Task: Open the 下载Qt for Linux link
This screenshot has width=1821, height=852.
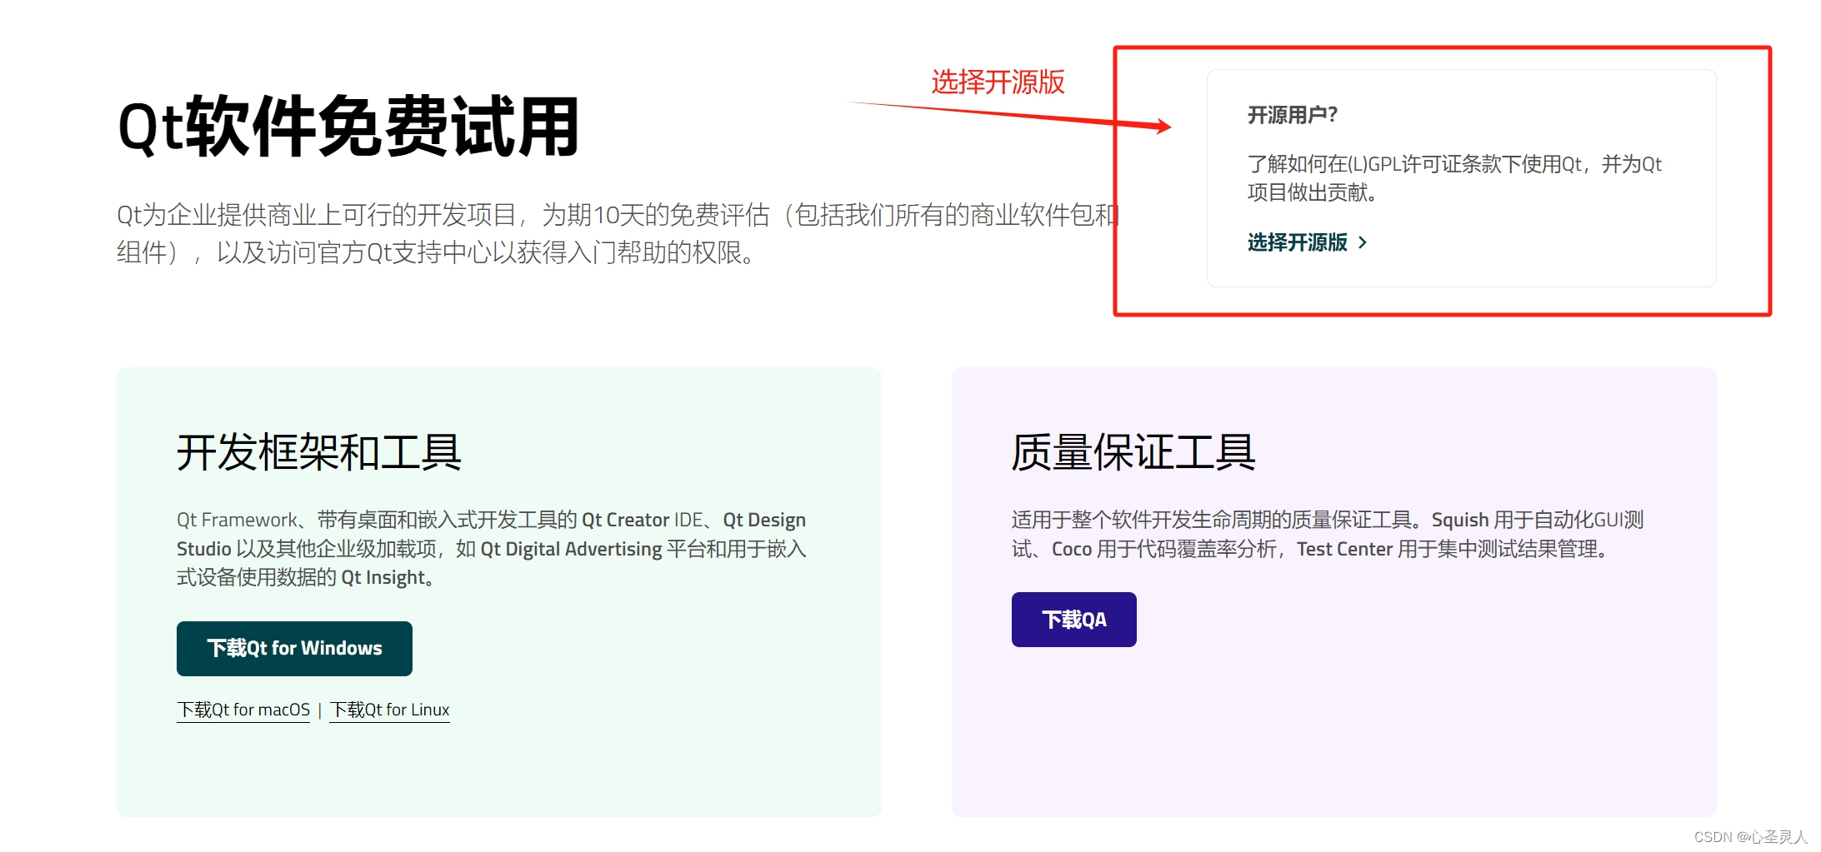Action: click(388, 710)
